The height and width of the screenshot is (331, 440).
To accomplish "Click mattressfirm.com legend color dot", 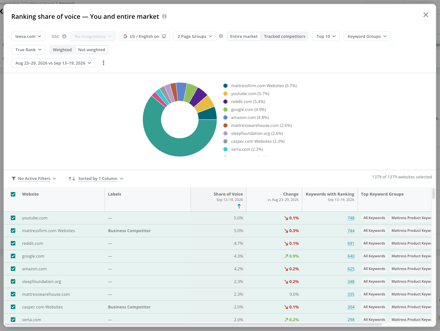I will (225, 86).
